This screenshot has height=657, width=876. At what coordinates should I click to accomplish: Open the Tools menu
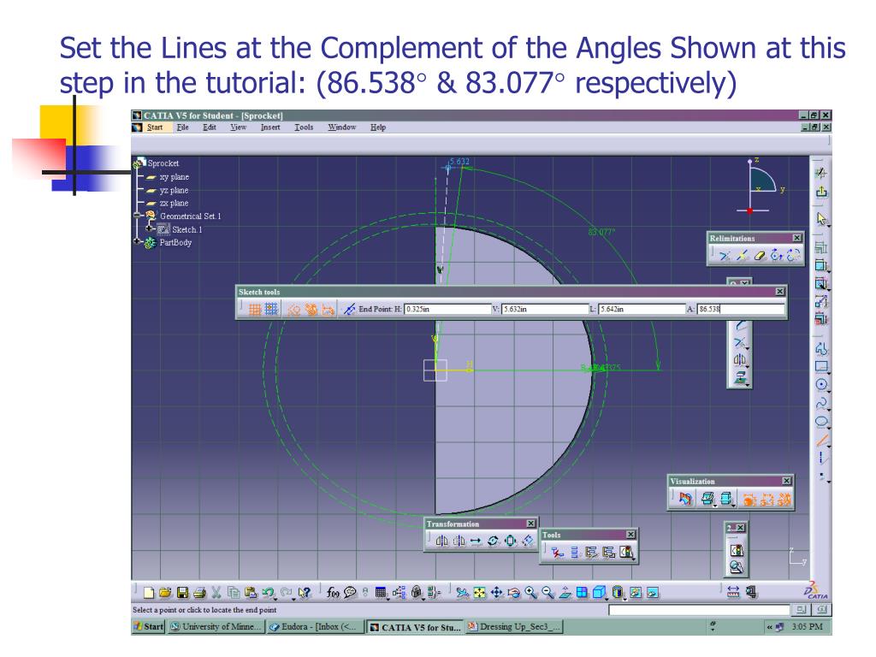point(304,127)
